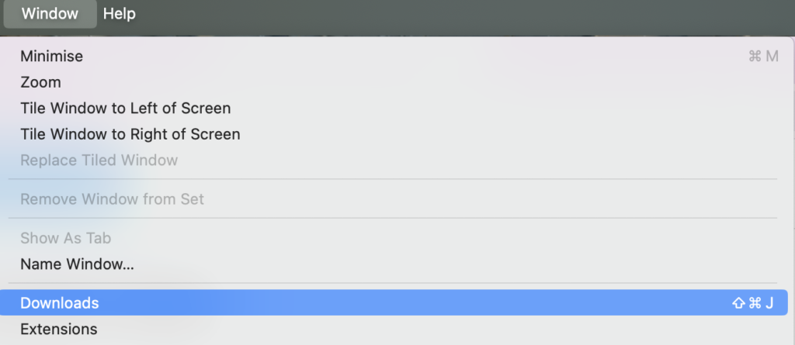The image size is (795, 345).
Task: Close the open Window menu via its title
Action: (x=50, y=14)
